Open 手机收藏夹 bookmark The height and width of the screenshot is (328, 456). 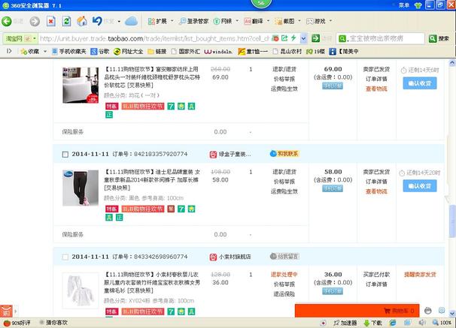[69, 52]
